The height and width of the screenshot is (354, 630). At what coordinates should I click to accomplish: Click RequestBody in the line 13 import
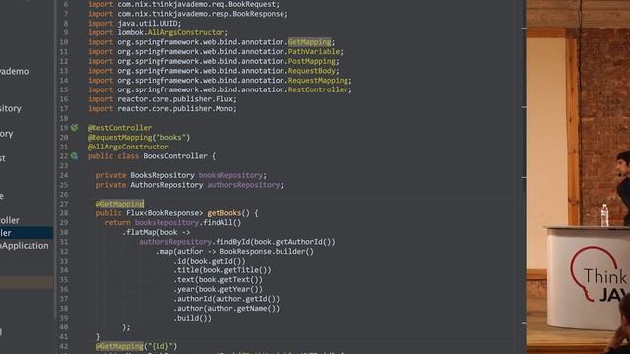click(x=312, y=71)
